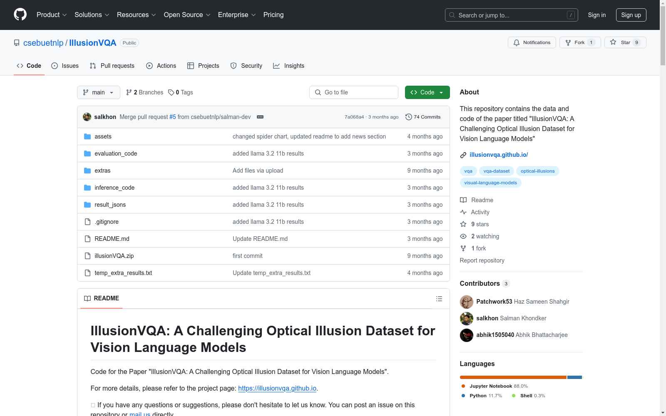Image resolution: width=666 pixels, height=416 pixels.
Task: Switch to the Pull requests tab
Action: tap(112, 66)
